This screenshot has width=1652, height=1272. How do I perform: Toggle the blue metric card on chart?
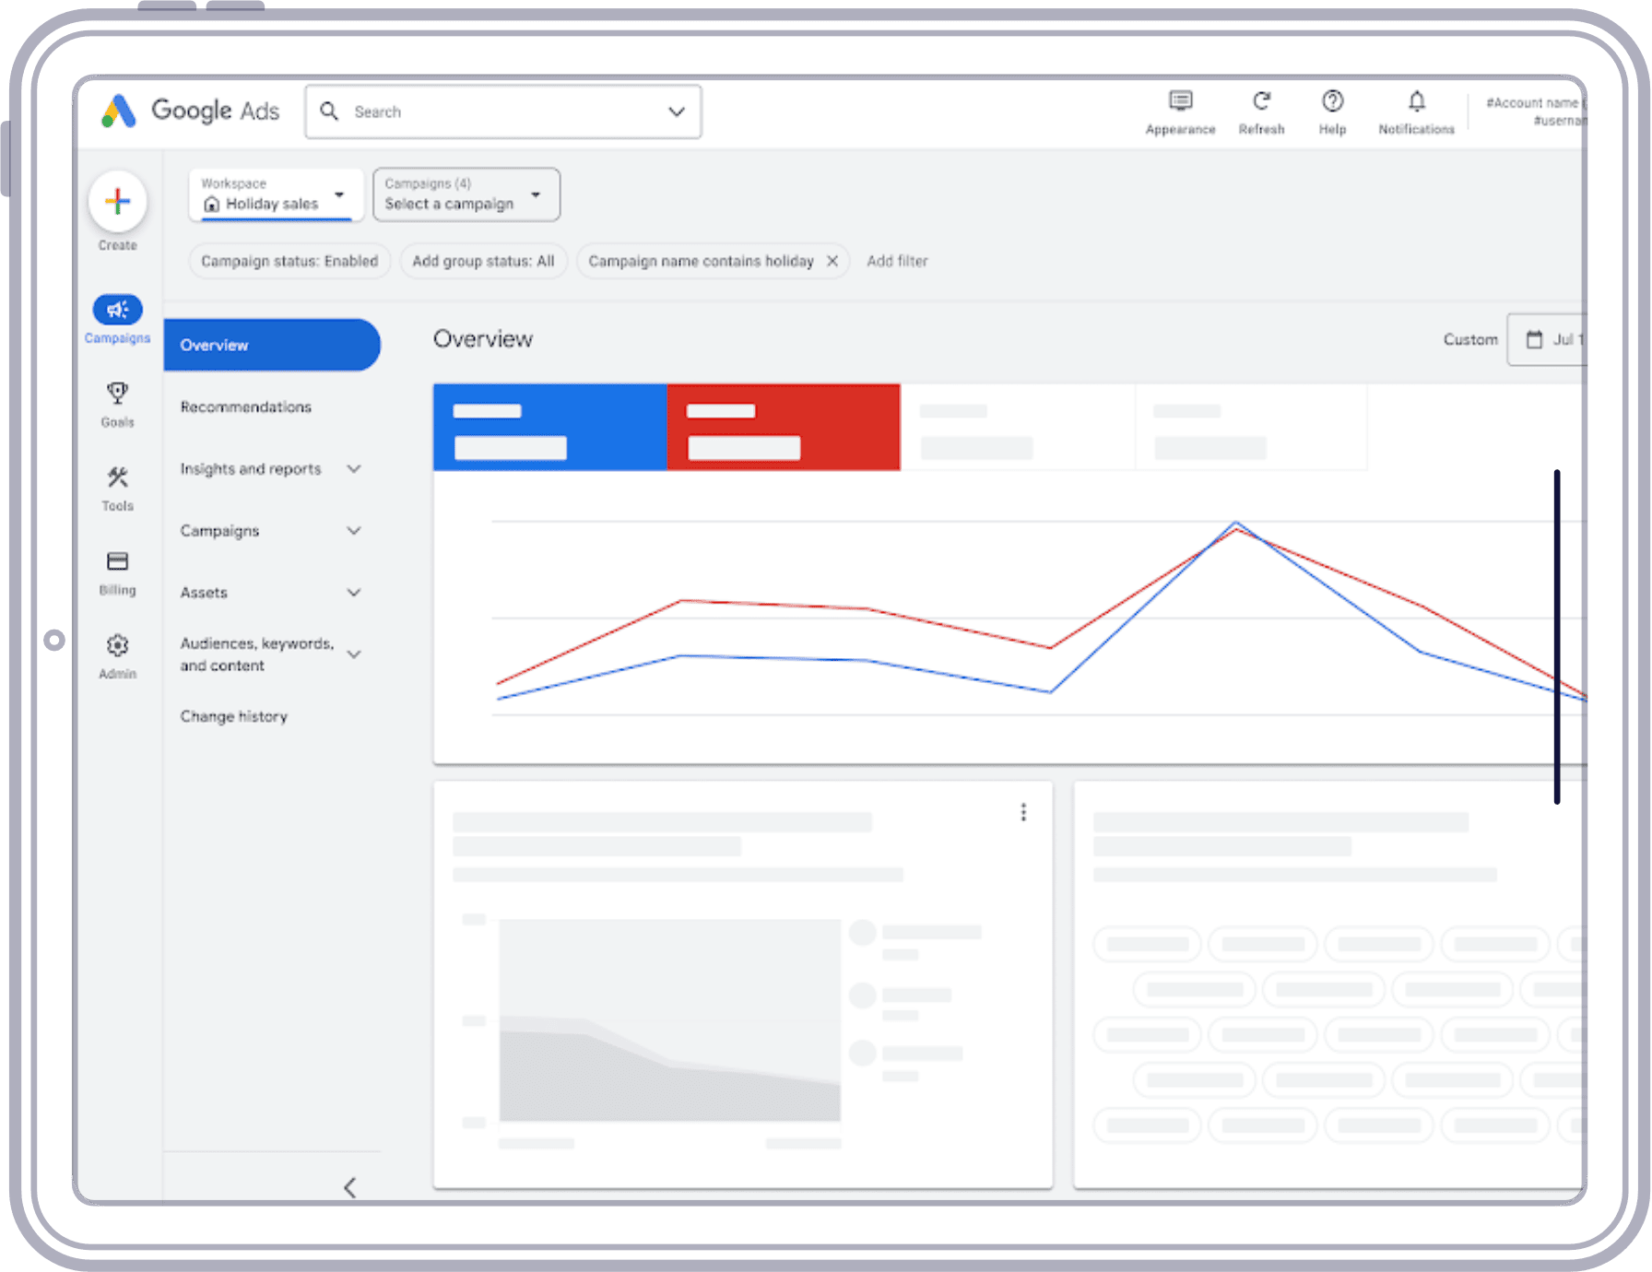click(549, 428)
